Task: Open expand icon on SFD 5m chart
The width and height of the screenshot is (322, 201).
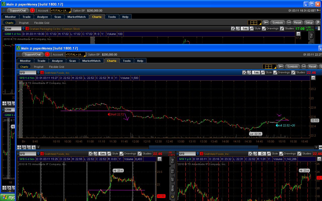Action: click(x=91, y=154)
